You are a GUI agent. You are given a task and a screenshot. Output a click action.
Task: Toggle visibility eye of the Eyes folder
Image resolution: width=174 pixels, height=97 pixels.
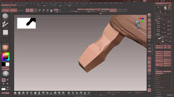point(170,26)
